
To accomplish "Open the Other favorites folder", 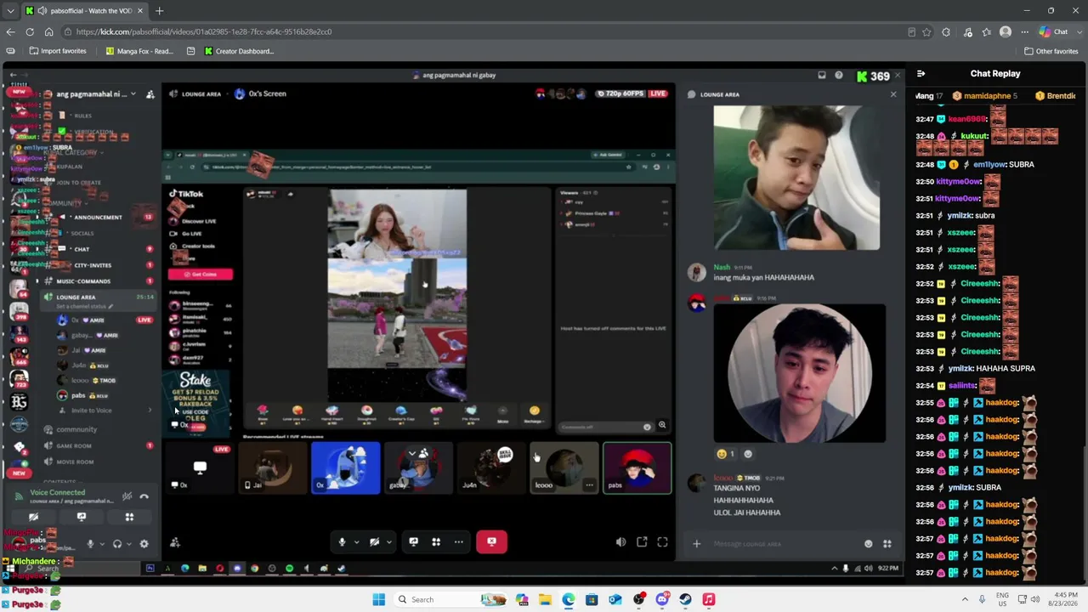I will 1051,51.
